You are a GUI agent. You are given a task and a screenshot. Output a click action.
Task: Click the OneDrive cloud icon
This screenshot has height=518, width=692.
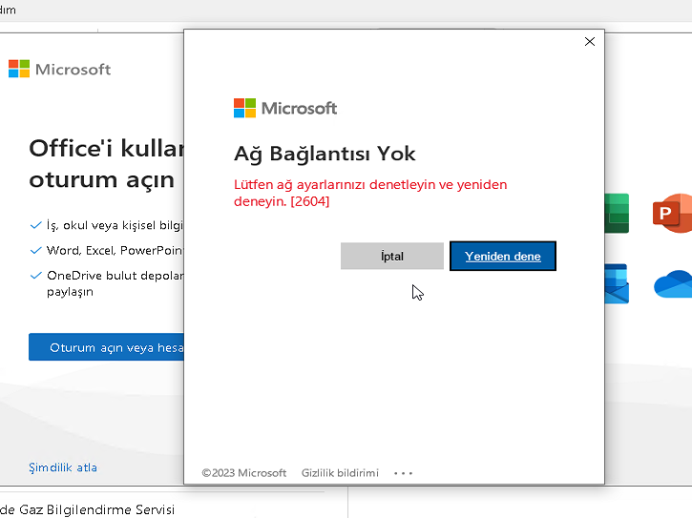[x=672, y=284]
